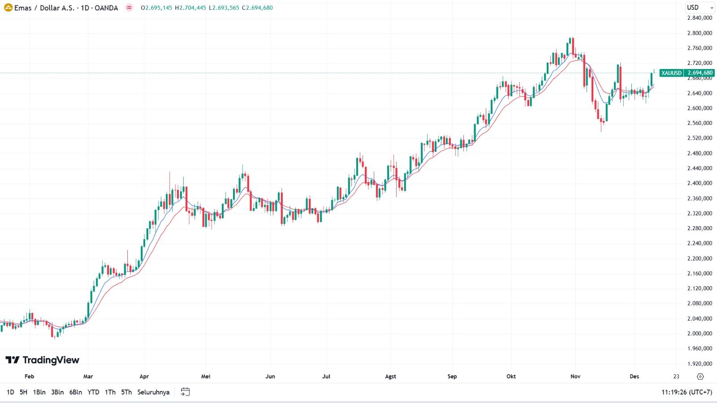Open the USD currency dropdown

coord(700,8)
